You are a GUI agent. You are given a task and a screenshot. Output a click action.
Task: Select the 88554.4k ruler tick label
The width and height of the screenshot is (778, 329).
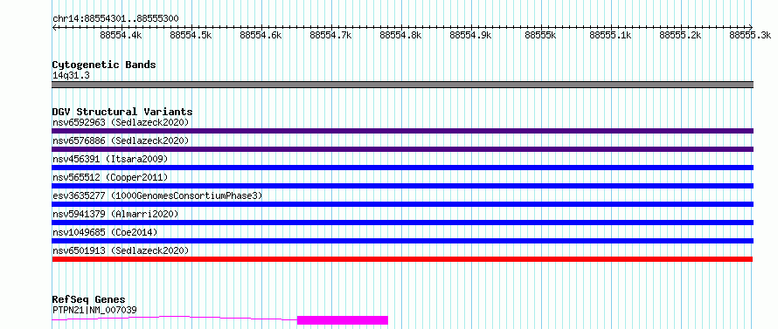[x=121, y=35]
